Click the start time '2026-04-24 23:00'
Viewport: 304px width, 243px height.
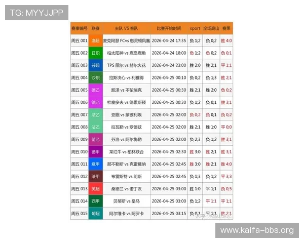tap(169, 65)
